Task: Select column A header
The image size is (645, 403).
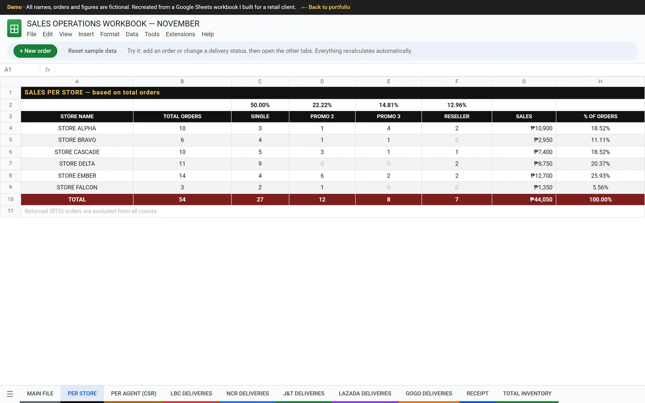Action: [77, 82]
